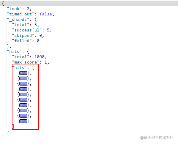Click the outer "hits" object key
Screen dimensions: 178x144
tap(14, 51)
